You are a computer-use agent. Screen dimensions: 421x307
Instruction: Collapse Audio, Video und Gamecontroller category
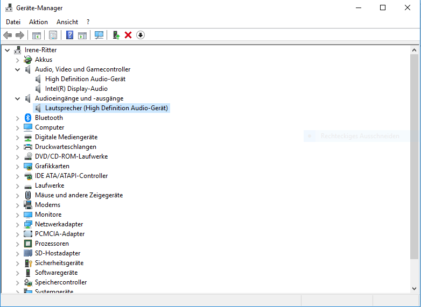pos(17,69)
